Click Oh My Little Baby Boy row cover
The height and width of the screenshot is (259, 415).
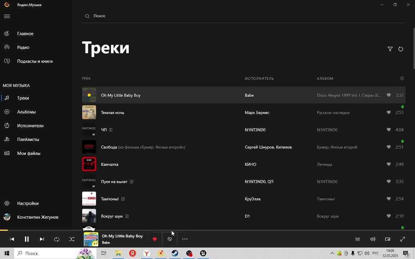[x=89, y=95]
